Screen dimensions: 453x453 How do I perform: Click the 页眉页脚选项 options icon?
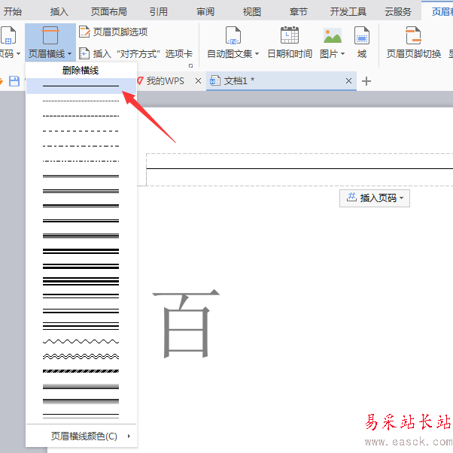(84, 32)
